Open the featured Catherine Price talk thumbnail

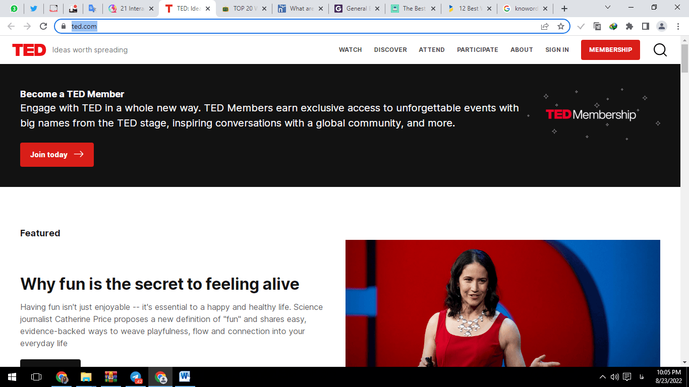pos(502,303)
